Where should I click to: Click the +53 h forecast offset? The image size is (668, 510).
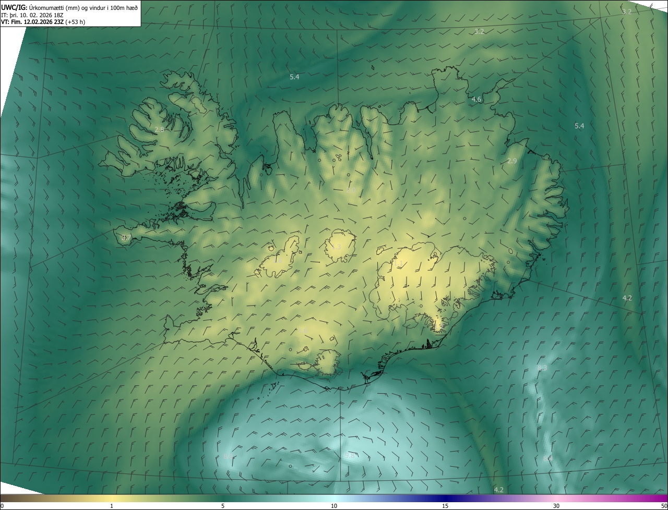(76, 22)
